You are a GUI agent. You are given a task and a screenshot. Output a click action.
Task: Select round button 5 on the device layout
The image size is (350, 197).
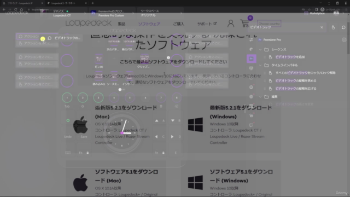[x=130, y=97]
